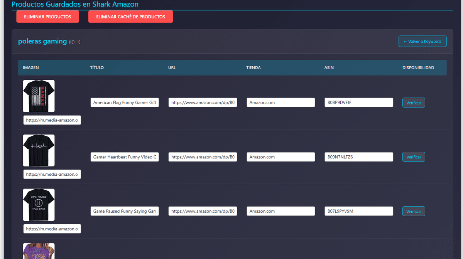This screenshot has width=463, height=259.
Task: Edit the Game Paused Funny Saying title
Action: [125, 211]
